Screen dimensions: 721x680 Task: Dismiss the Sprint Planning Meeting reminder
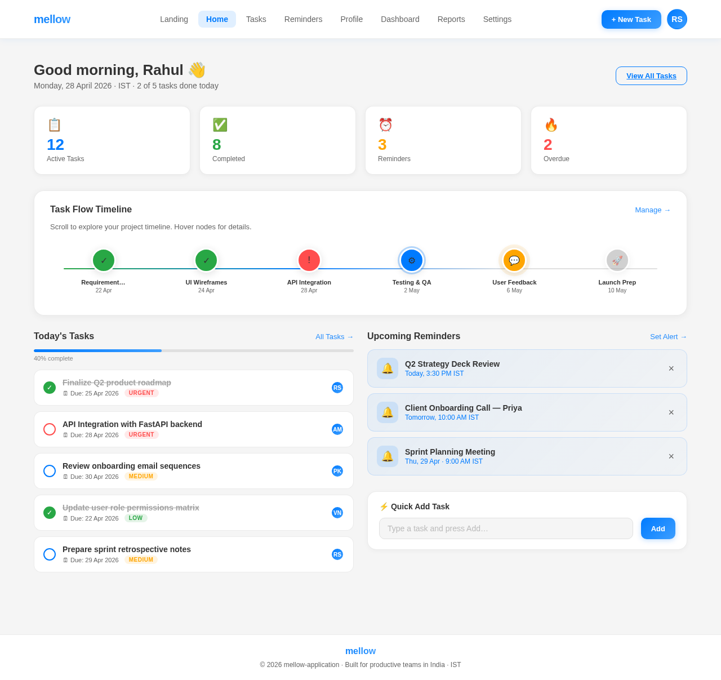pos(671,456)
